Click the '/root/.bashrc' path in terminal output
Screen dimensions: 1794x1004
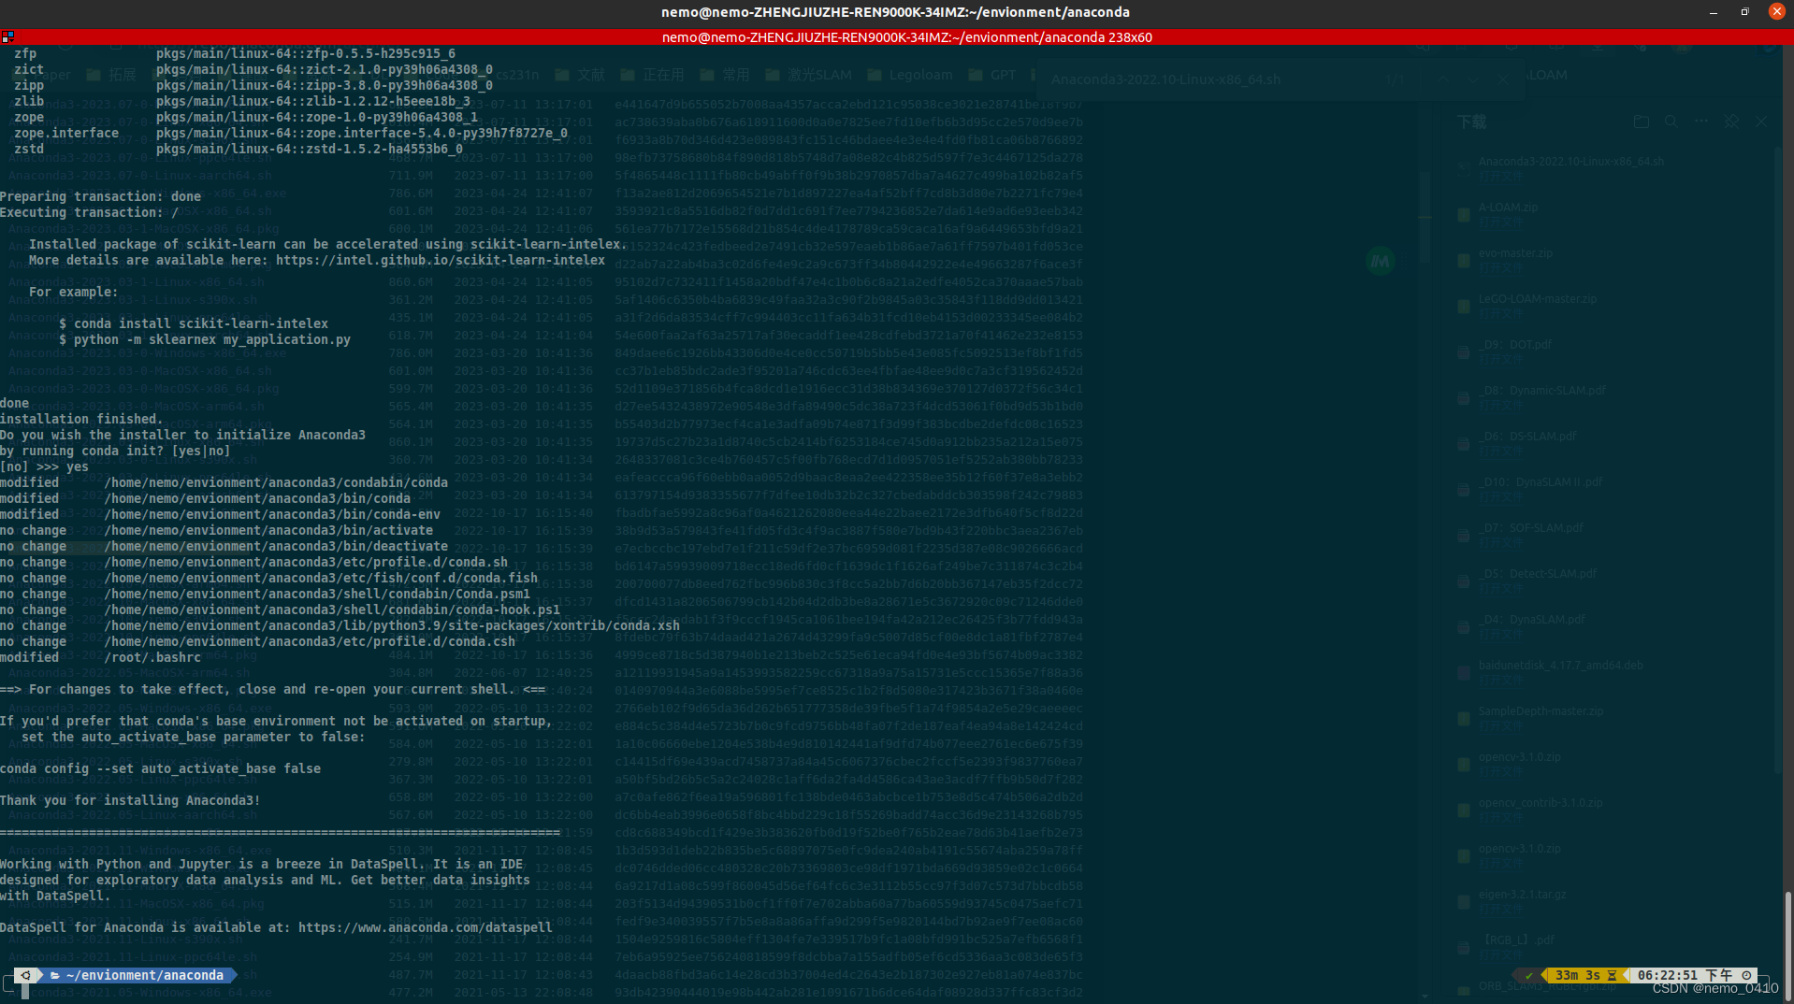[152, 658]
